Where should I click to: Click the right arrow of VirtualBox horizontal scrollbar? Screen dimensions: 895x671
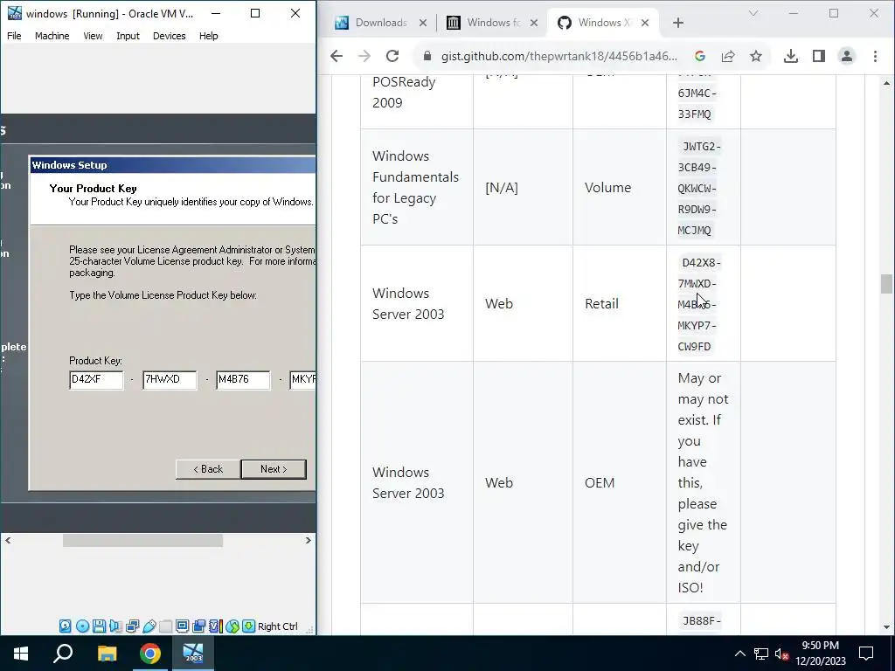309,540
